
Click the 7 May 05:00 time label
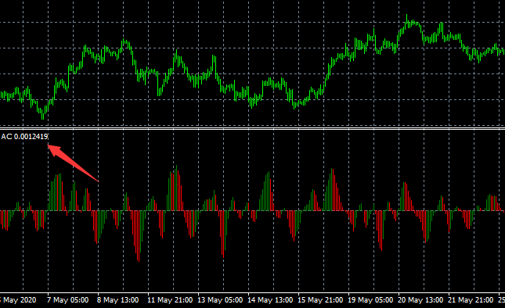click(67, 300)
